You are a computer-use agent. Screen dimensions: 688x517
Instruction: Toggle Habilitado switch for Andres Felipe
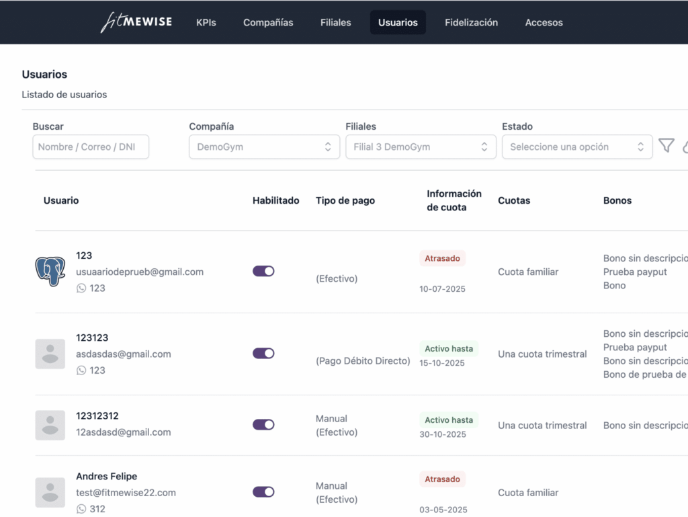pos(263,492)
